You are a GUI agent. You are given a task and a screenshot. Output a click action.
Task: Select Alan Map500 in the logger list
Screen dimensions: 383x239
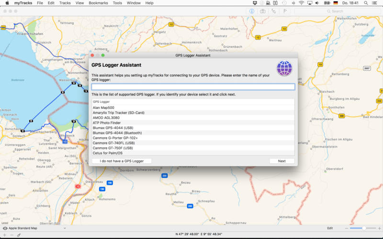[x=193, y=108]
